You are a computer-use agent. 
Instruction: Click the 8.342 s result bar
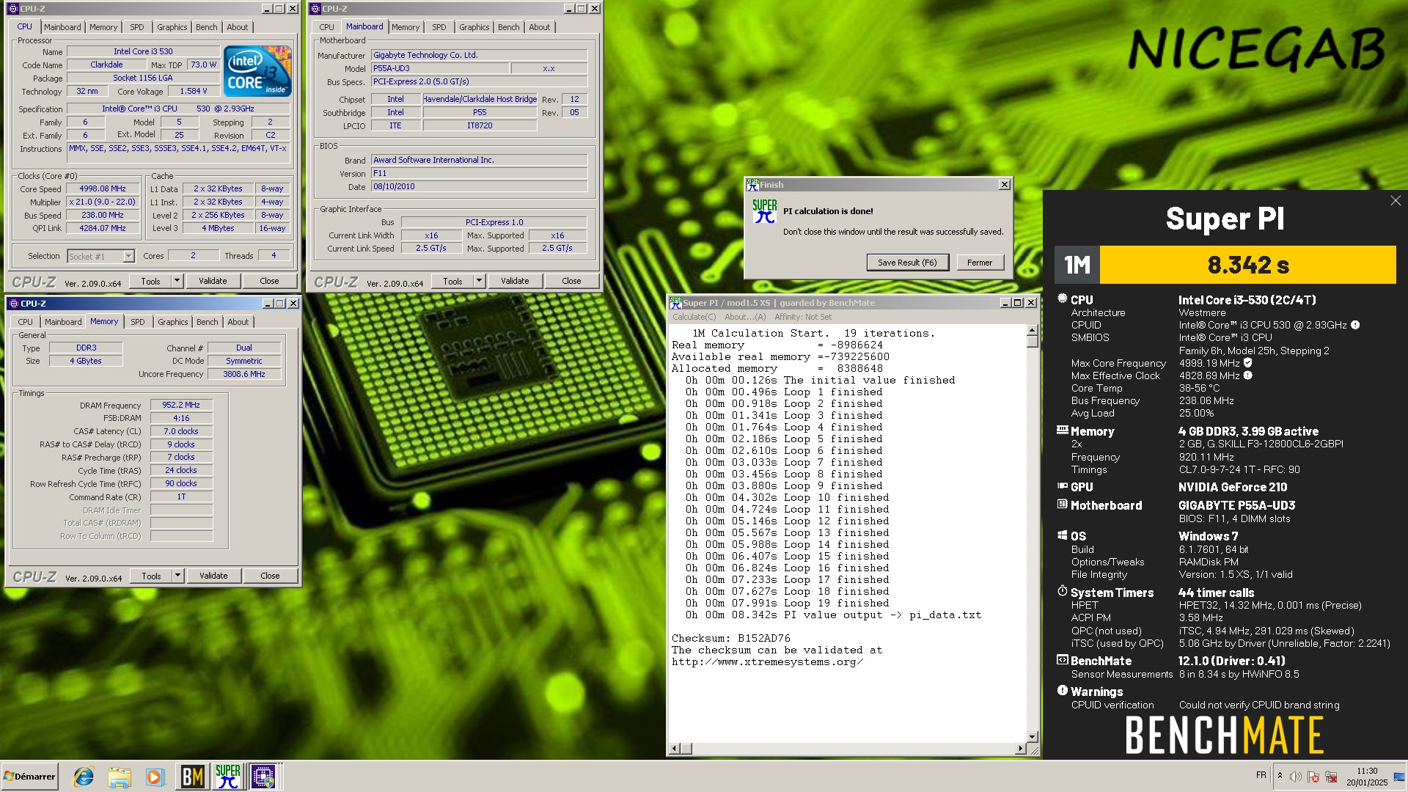[x=1247, y=265]
